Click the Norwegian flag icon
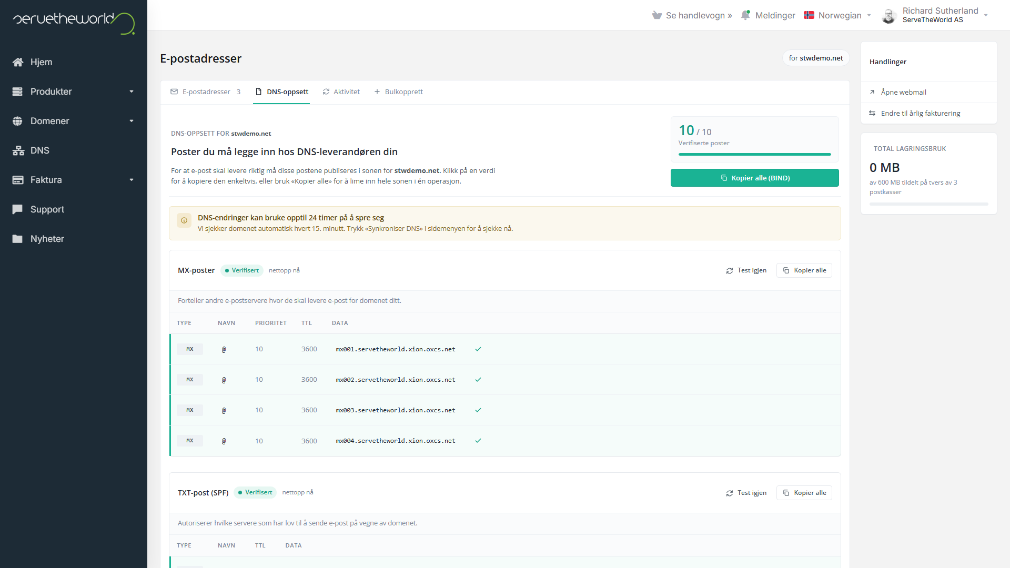Image resolution: width=1010 pixels, height=568 pixels. [x=809, y=15]
